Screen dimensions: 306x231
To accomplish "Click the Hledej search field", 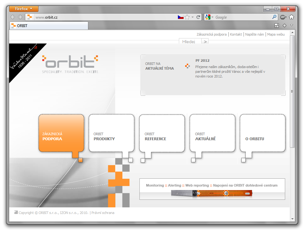I will [x=190, y=41].
